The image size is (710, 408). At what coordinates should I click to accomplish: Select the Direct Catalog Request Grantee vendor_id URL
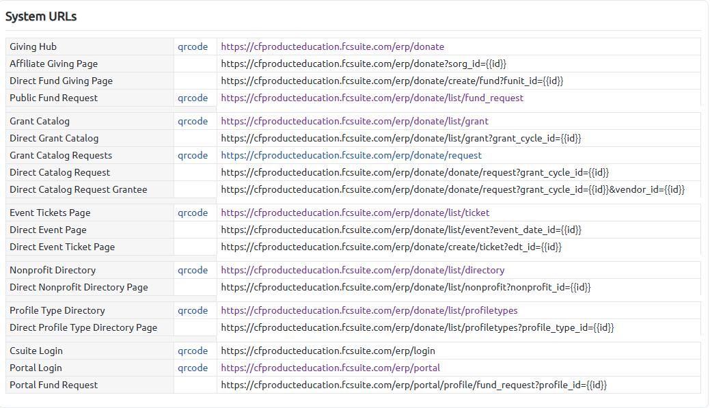452,190
